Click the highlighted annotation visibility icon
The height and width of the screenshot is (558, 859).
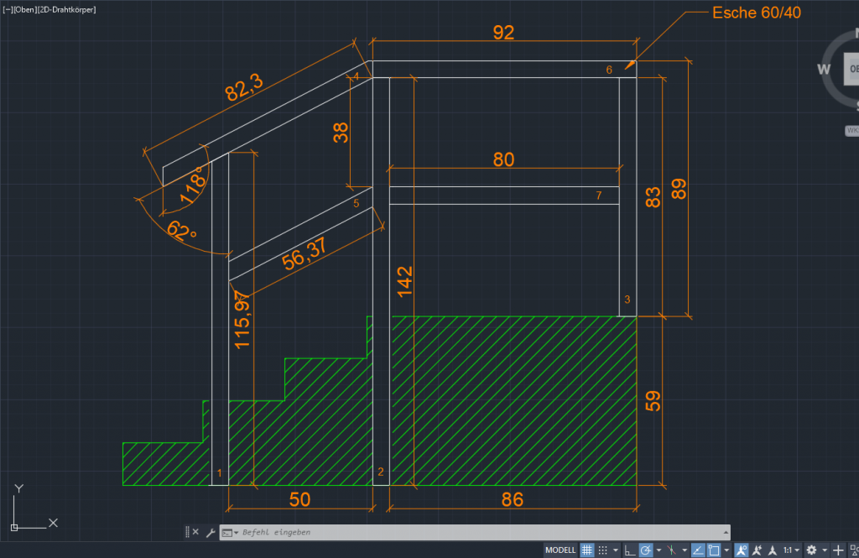click(x=742, y=550)
